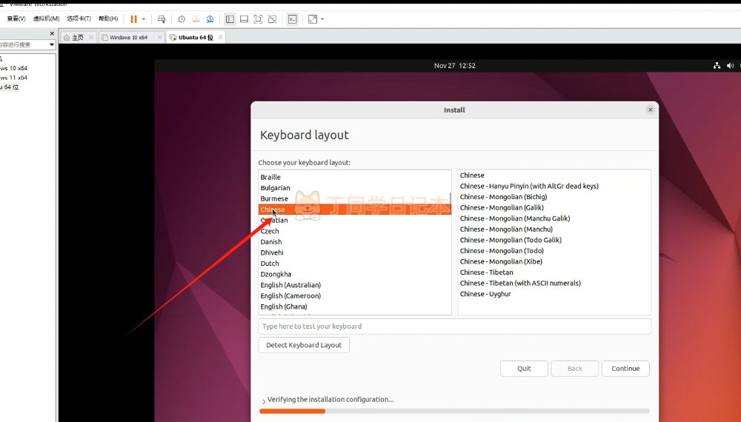
Task: Select Windows 10 x64 in the library list
Action: [13, 68]
